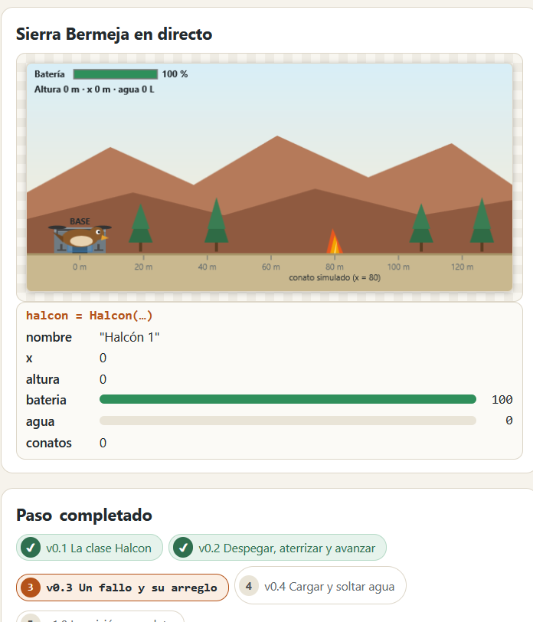The image size is (533, 622).
Task: Click the 100 m ground marker
Action: point(398,267)
